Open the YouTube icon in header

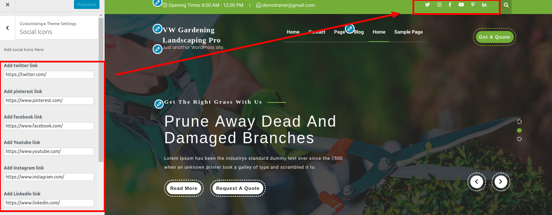461,5
